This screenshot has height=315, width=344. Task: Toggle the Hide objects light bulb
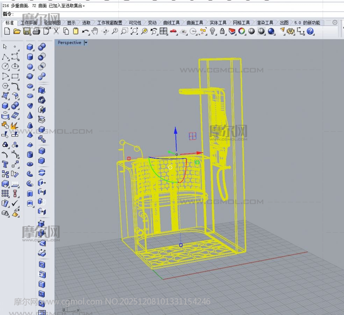(213, 31)
